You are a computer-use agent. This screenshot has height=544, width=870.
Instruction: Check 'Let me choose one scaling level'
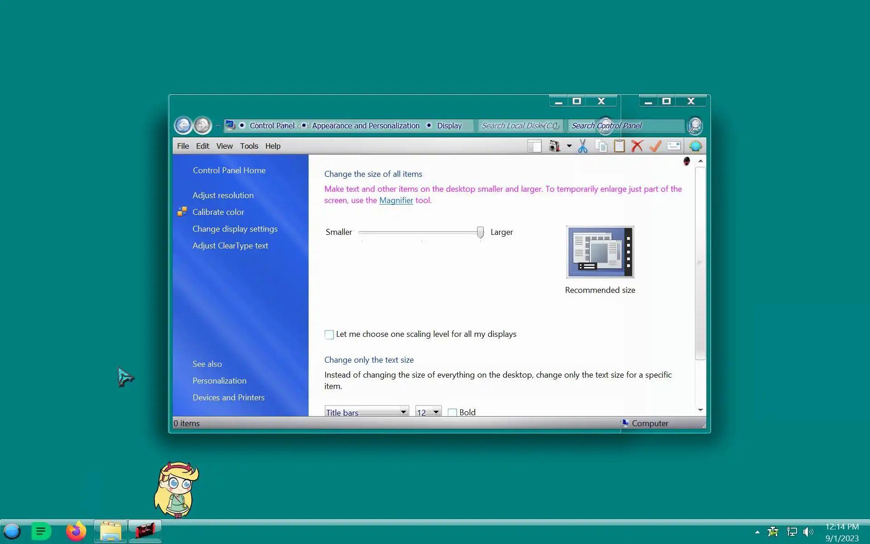coord(329,335)
